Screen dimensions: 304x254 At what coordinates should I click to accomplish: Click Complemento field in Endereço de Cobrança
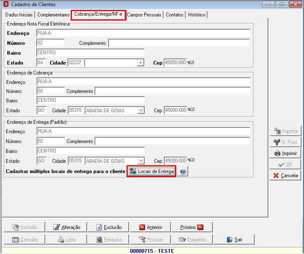173,91
